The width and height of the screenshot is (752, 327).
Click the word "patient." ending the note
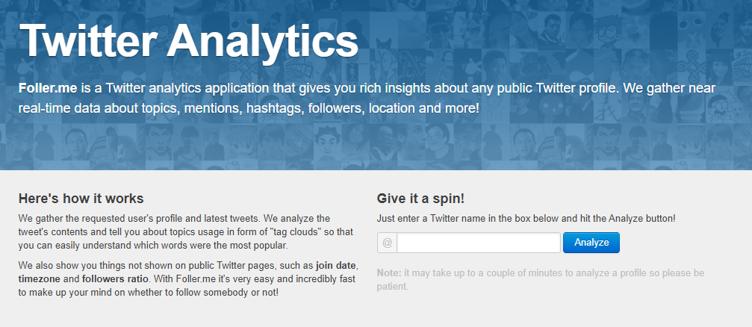[392, 286]
